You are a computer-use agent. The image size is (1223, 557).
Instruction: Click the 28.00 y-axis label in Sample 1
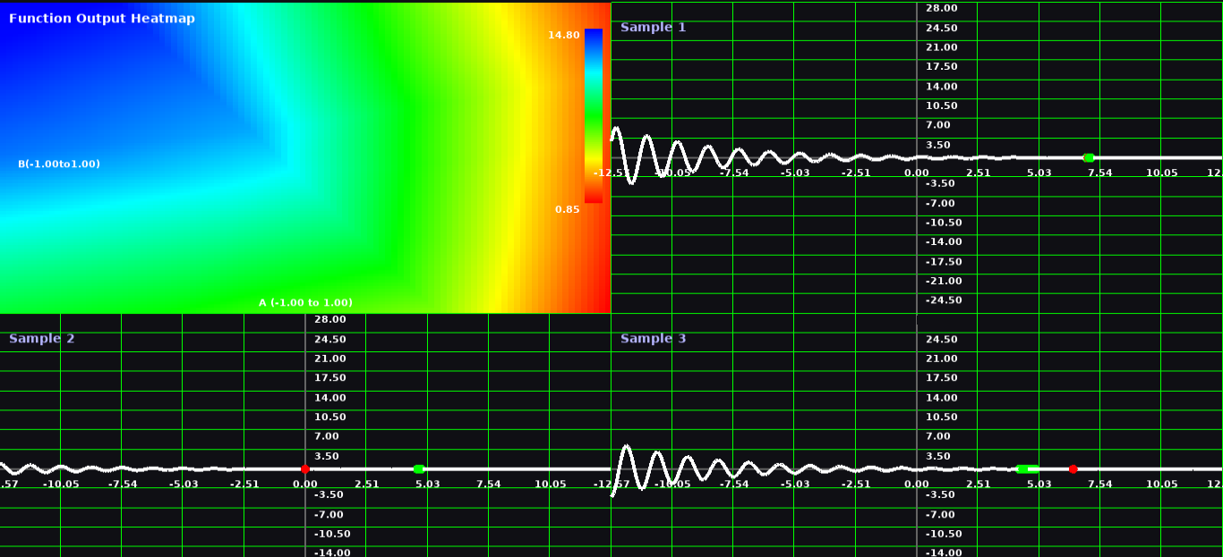(x=942, y=8)
